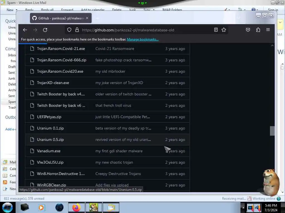Screen dimensions: 285x213
Task: Select Junk folder in Windows Live Mail
Action: point(12,78)
